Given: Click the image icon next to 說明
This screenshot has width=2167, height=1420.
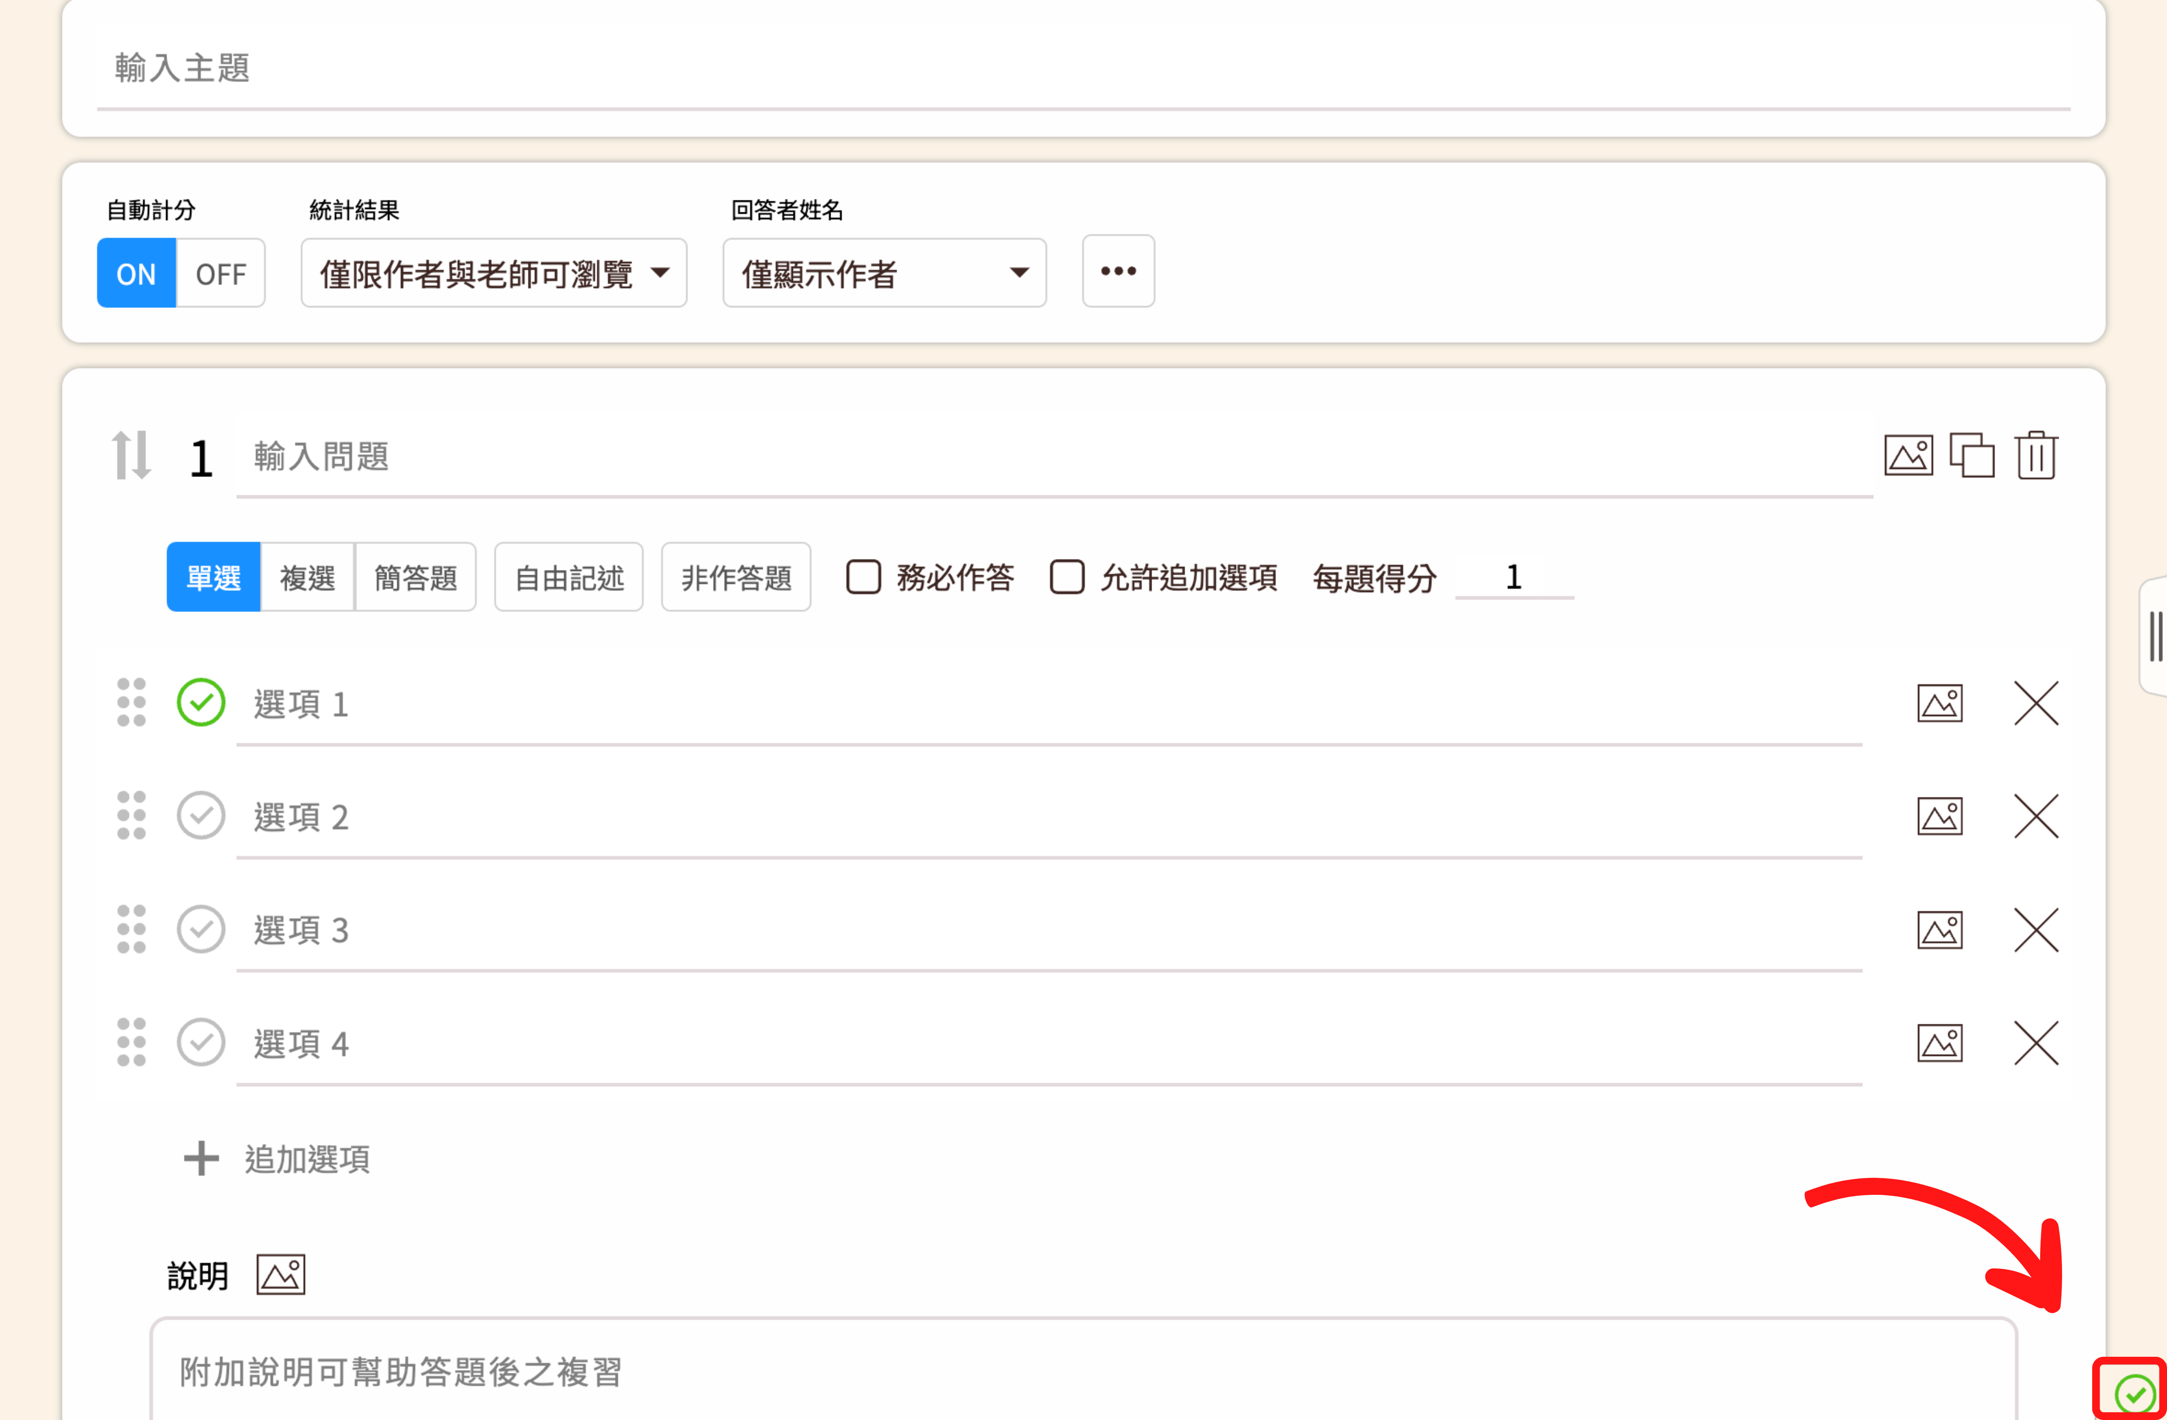Looking at the screenshot, I should [x=281, y=1274].
